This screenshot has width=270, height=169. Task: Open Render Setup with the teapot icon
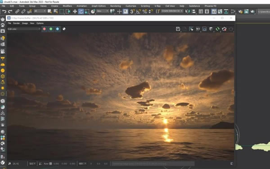240,12
